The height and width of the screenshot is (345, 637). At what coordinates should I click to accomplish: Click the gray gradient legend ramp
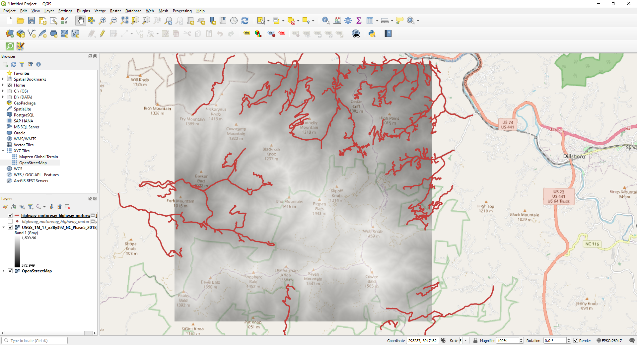(17, 252)
